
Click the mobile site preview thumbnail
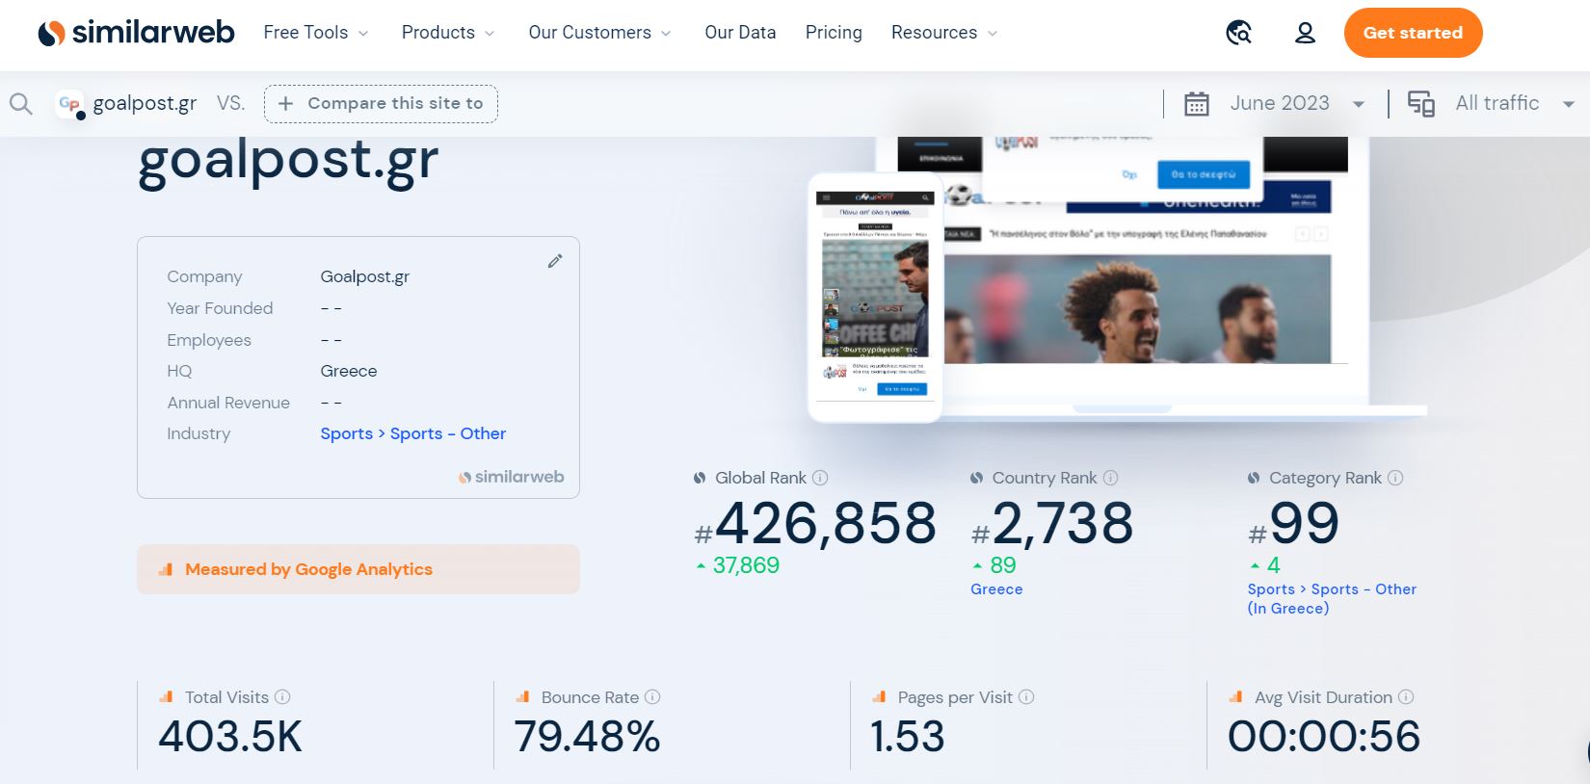click(875, 298)
